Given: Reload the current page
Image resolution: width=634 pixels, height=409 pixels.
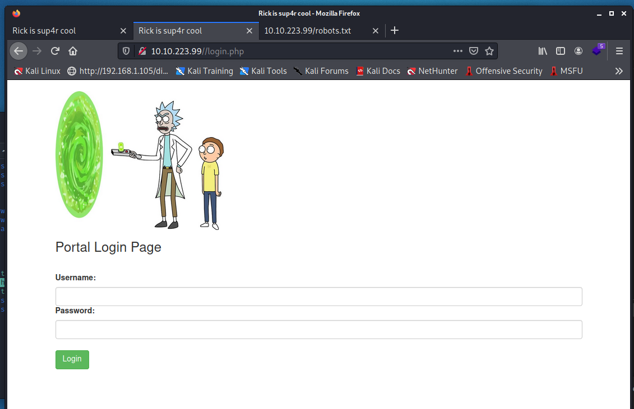Looking at the screenshot, I should click(55, 51).
